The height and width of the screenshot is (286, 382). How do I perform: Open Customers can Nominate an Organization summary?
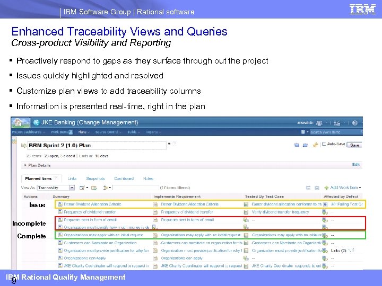100,243
